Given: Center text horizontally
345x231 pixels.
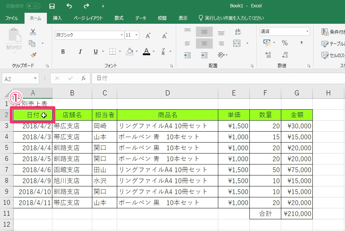Looking at the screenshot, I should point(204,43).
